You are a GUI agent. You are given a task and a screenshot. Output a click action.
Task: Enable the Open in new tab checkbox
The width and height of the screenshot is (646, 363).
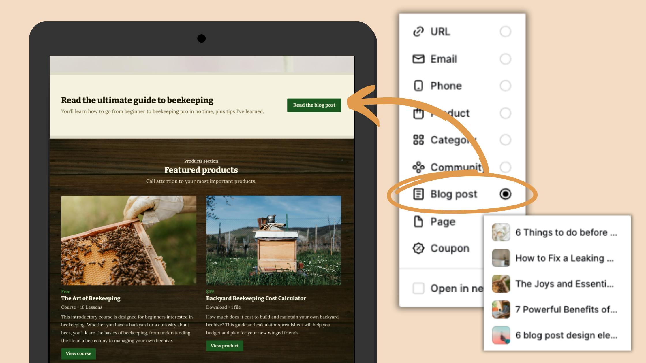pos(418,288)
